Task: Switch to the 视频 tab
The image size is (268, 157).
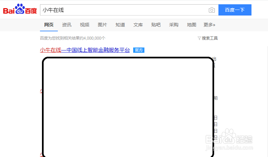Action: (85, 25)
